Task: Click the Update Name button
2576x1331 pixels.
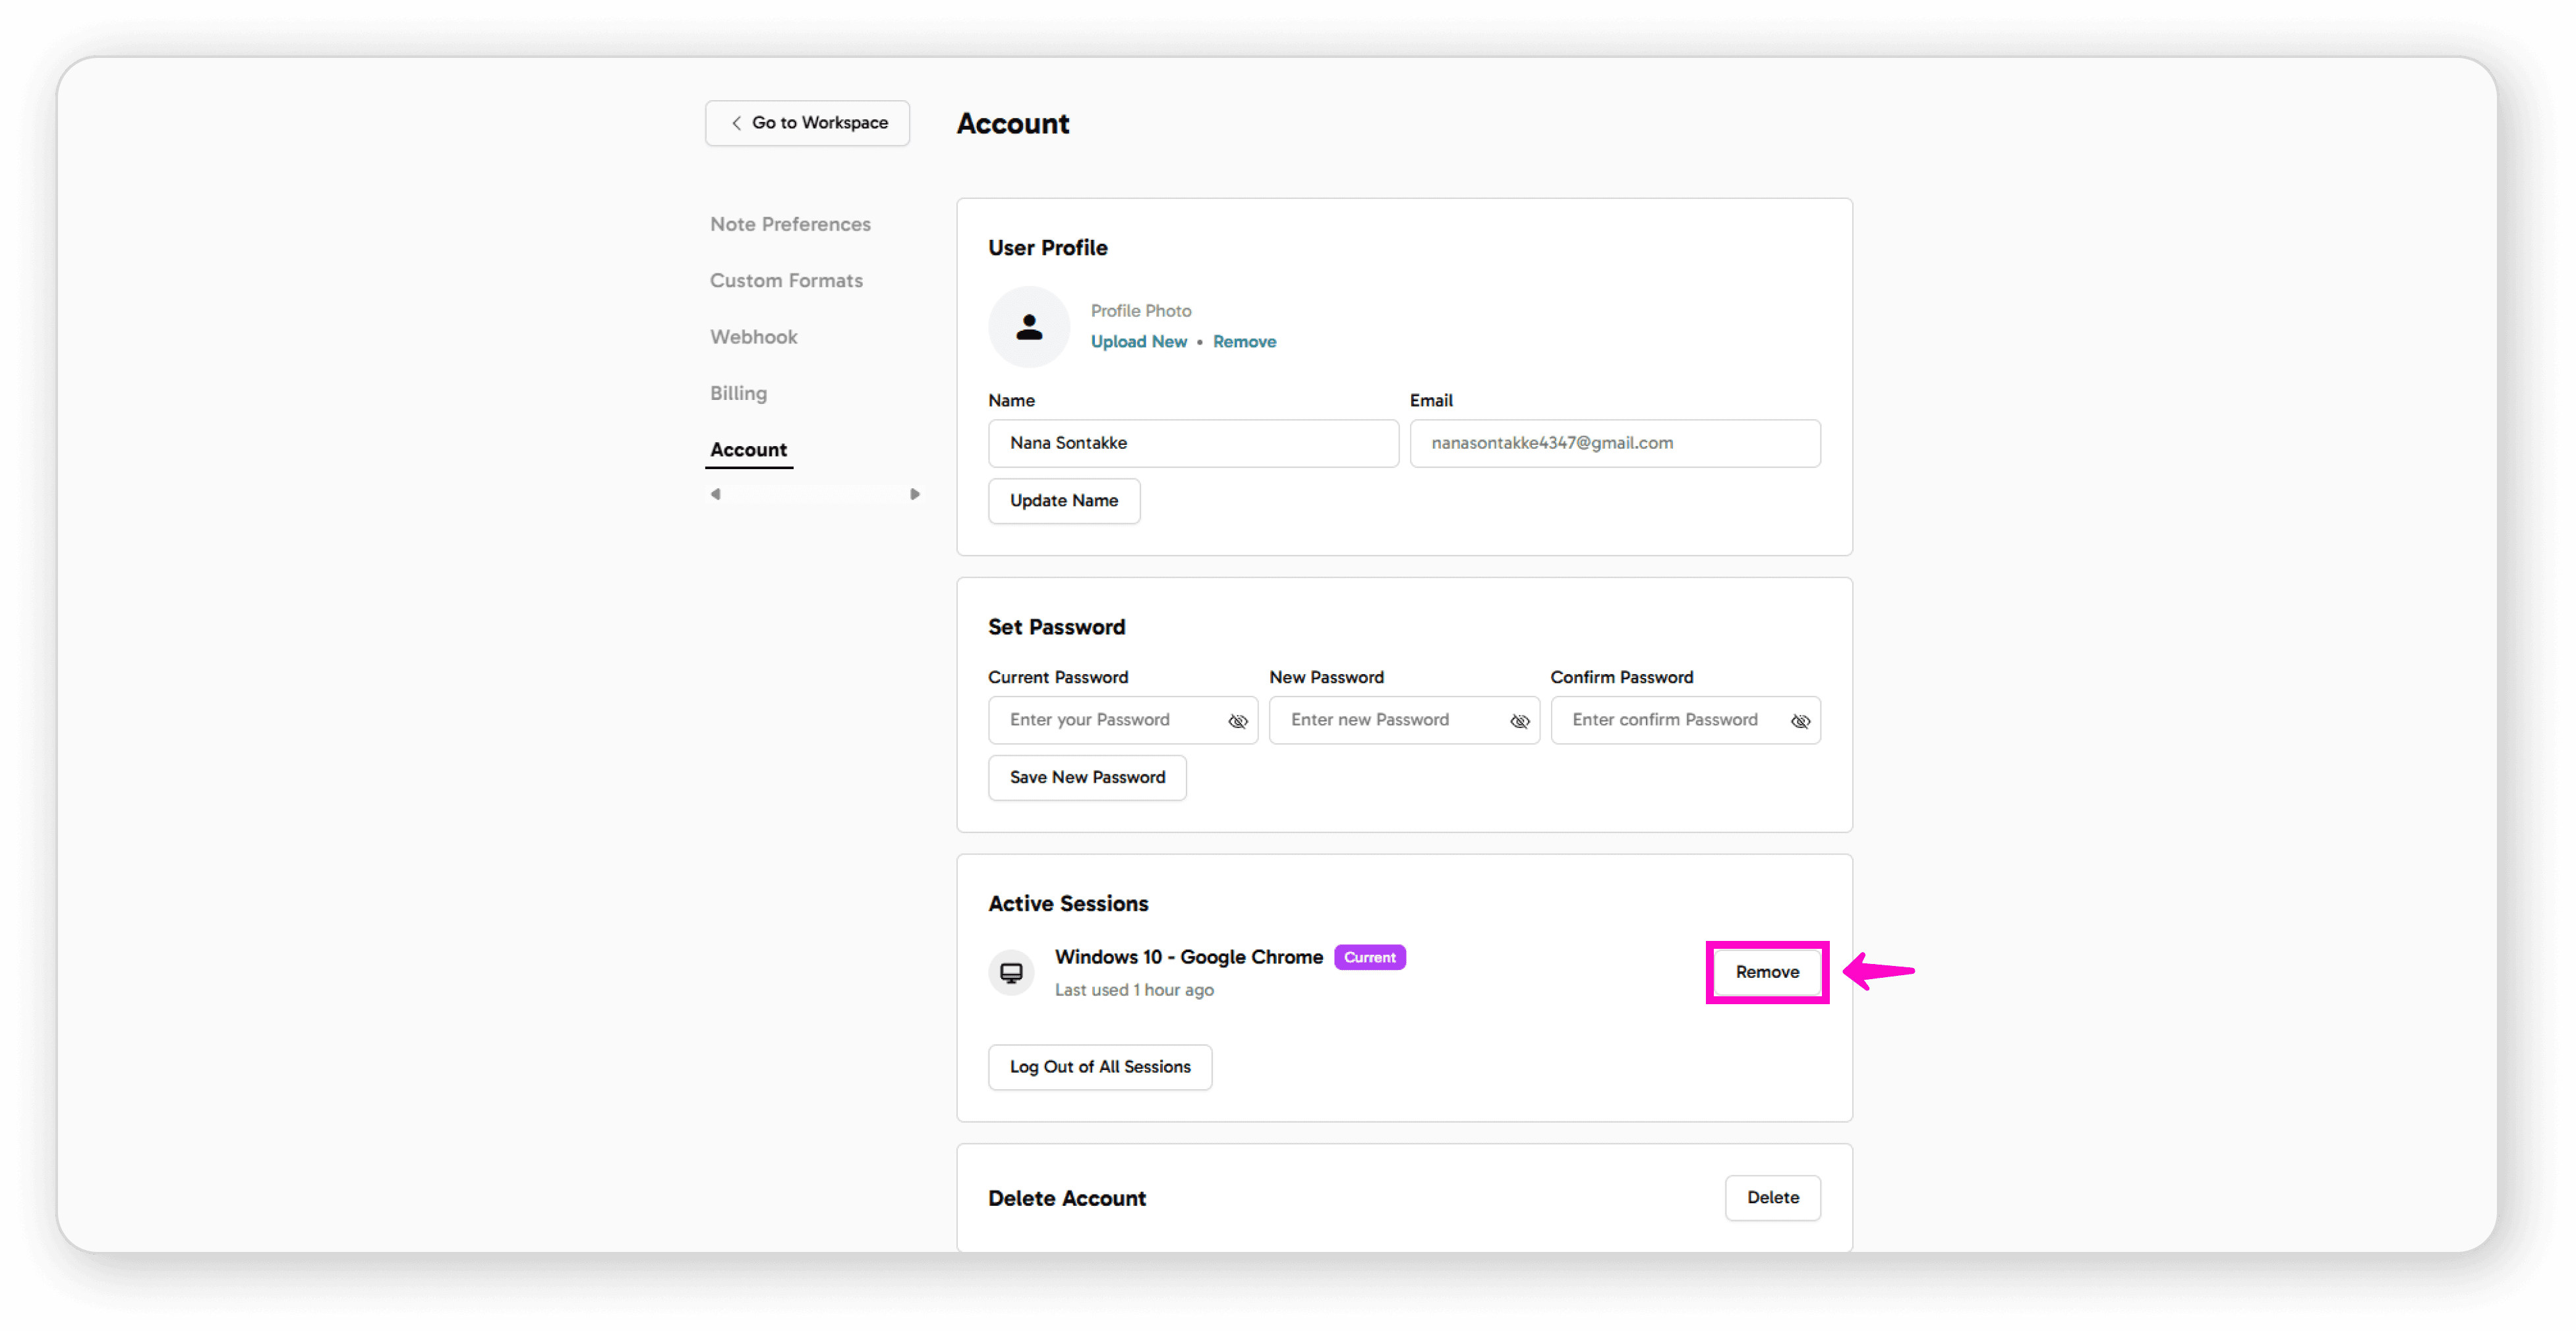Action: 1063,501
